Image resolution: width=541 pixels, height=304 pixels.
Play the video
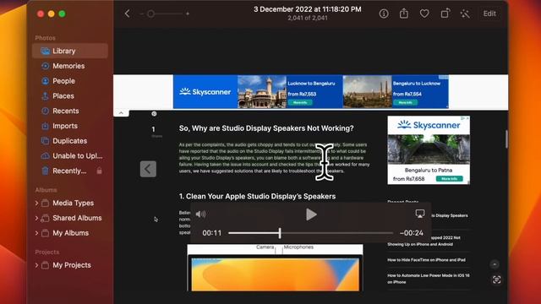click(311, 214)
